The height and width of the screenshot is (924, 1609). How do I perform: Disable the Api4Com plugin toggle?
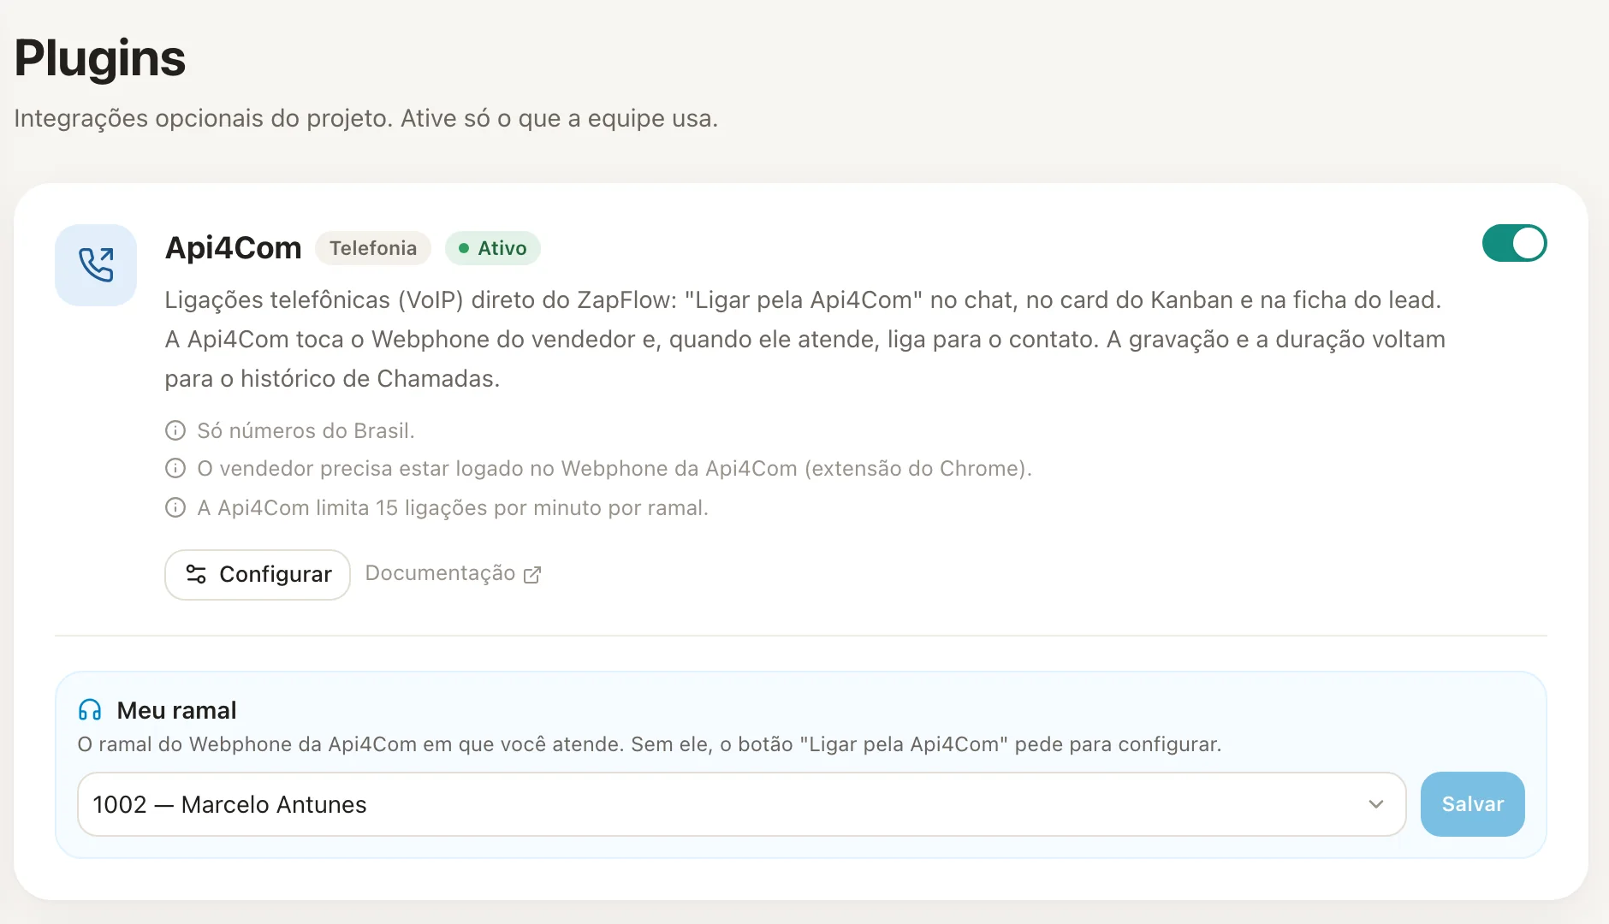click(x=1514, y=243)
